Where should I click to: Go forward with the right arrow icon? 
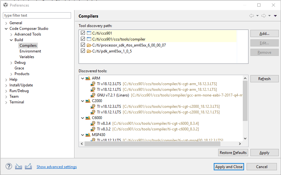[264, 16]
